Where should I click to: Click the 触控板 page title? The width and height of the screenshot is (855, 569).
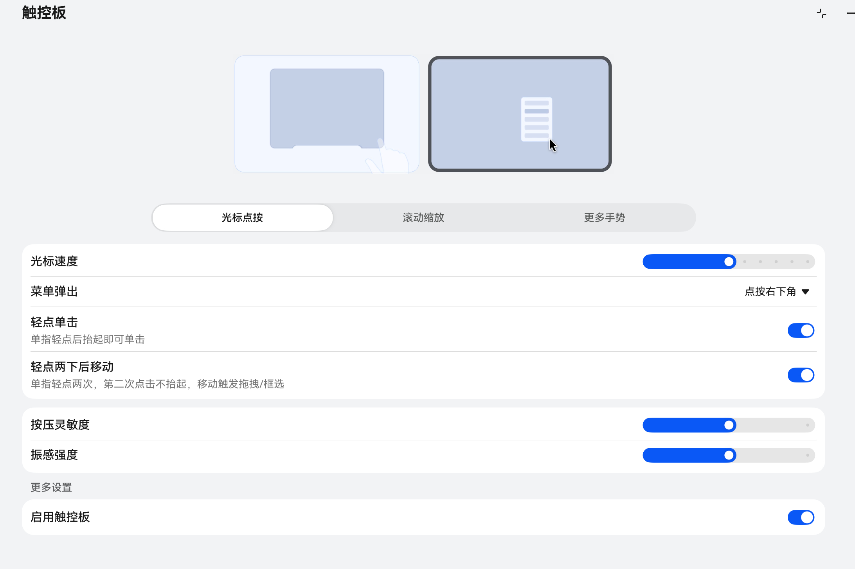[x=44, y=13]
